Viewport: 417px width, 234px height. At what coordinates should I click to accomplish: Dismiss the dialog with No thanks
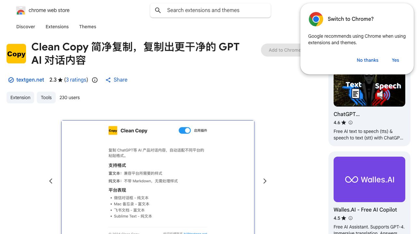coord(367,60)
